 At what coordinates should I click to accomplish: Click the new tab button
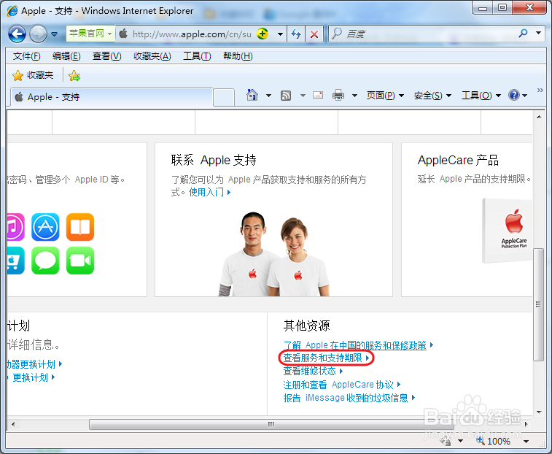pyautogui.click(x=224, y=97)
